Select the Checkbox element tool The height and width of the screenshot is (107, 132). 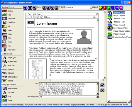[9, 22]
